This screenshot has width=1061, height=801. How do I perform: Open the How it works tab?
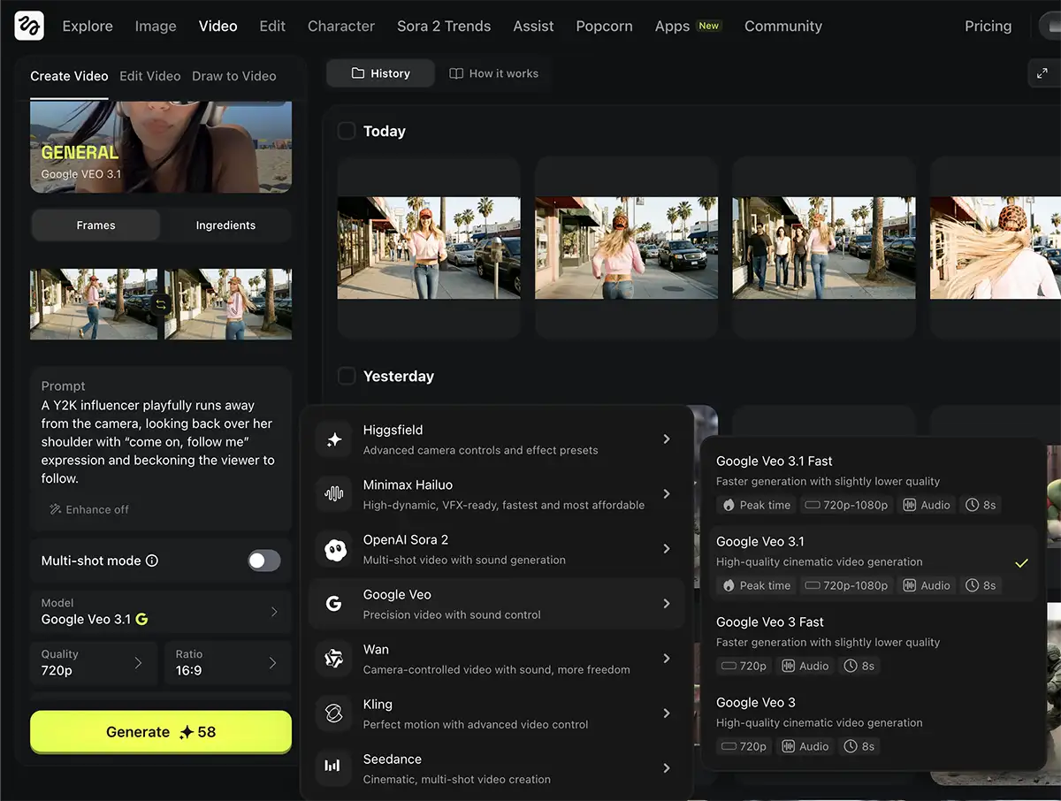click(x=493, y=73)
